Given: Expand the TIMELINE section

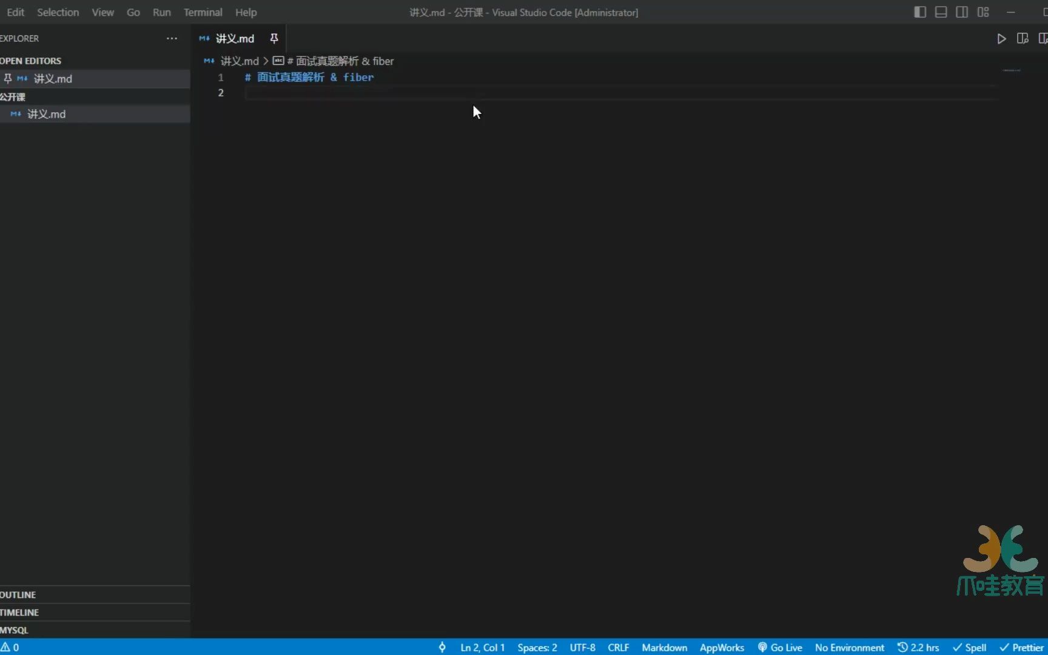Looking at the screenshot, I should (95, 612).
